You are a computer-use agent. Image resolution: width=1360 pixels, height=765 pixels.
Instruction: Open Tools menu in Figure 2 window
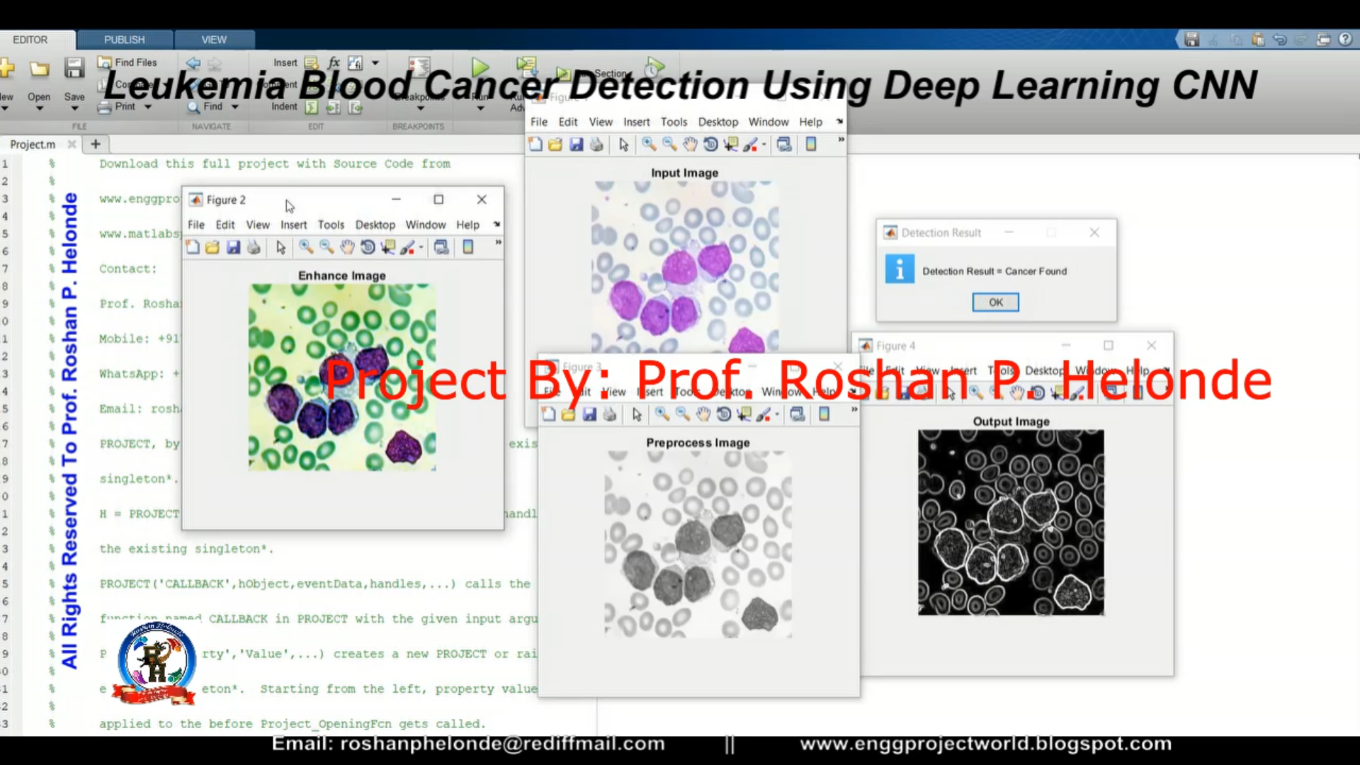coord(331,225)
